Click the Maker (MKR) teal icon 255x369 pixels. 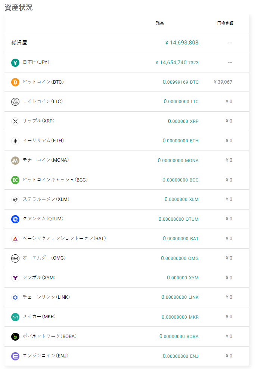pos(15,317)
